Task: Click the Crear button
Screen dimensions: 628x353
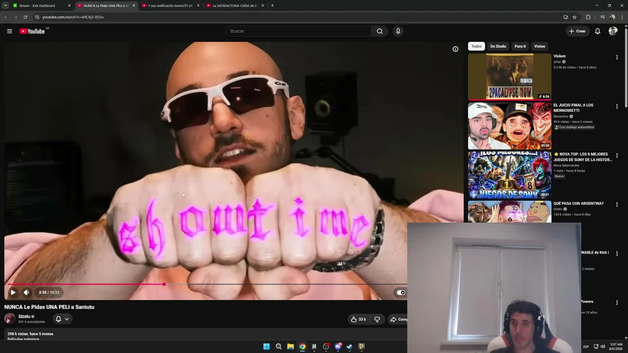Action: coord(577,31)
